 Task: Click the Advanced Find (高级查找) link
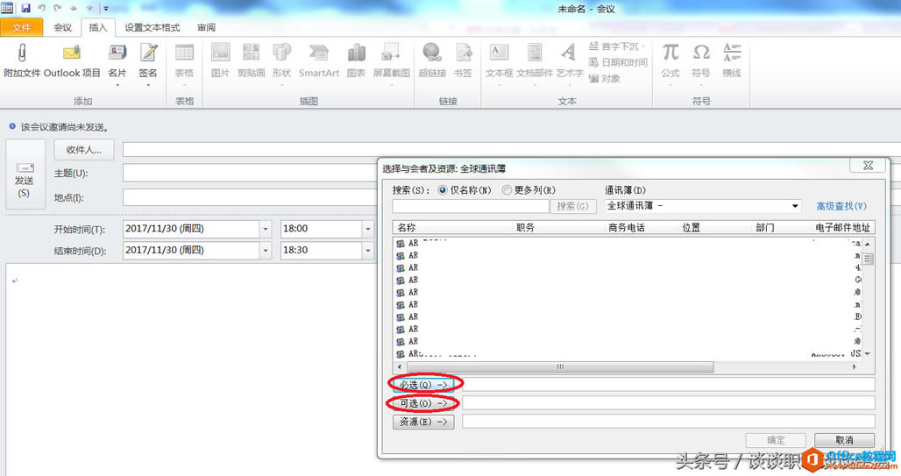click(x=841, y=206)
